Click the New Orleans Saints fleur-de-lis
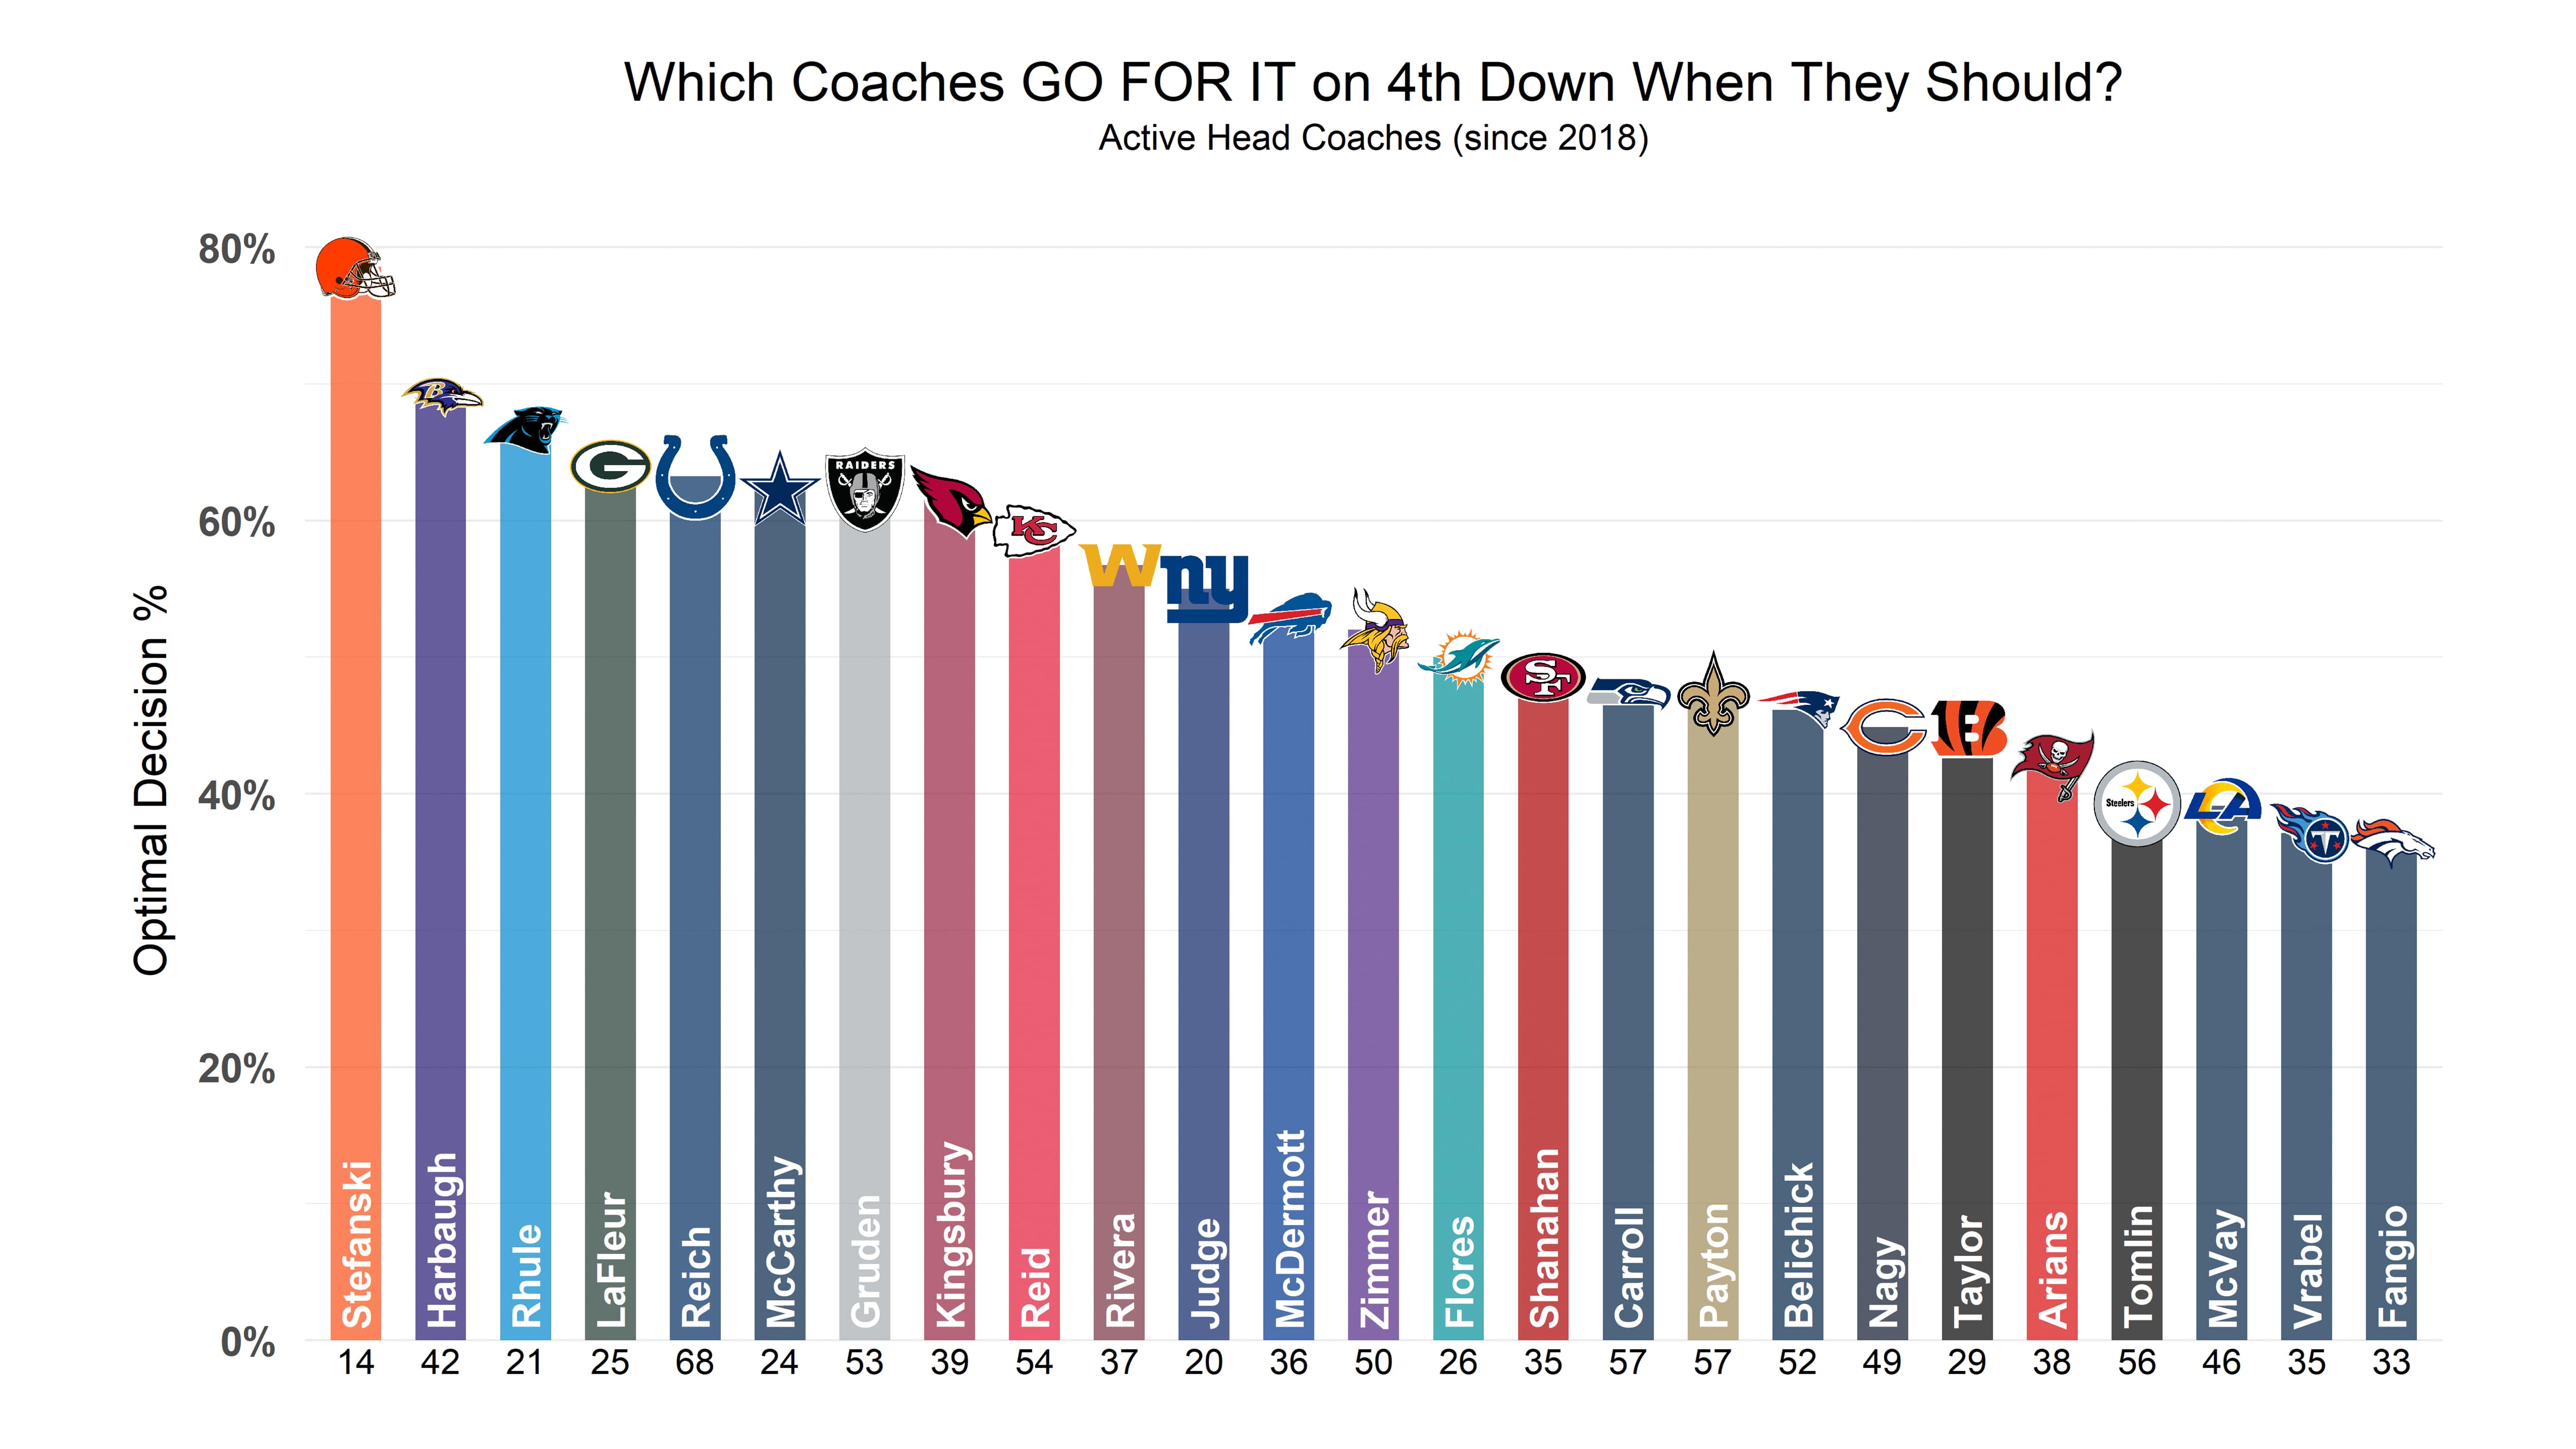 (x=1713, y=694)
